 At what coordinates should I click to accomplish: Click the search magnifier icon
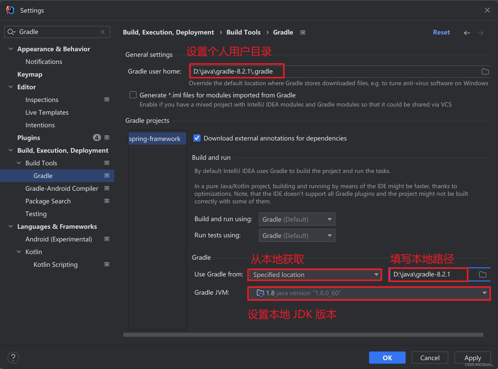[11, 32]
